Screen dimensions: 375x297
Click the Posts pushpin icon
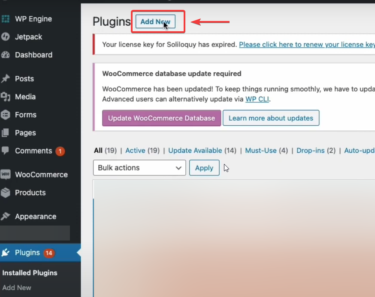[x=5, y=78]
